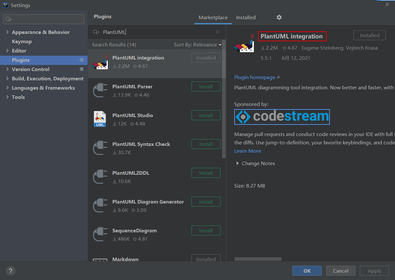This screenshot has height=280, width=395.
Task: Select Keymap in settings tree
Action: (22, 41)
